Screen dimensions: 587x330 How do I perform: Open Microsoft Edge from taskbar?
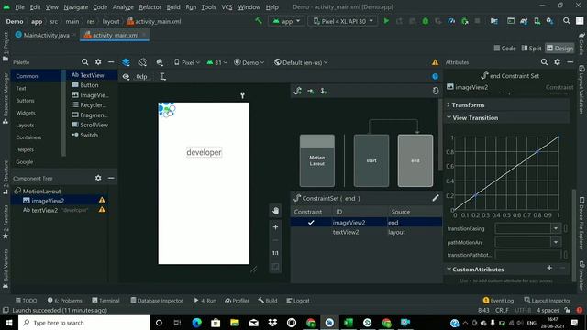pos(196,322)
